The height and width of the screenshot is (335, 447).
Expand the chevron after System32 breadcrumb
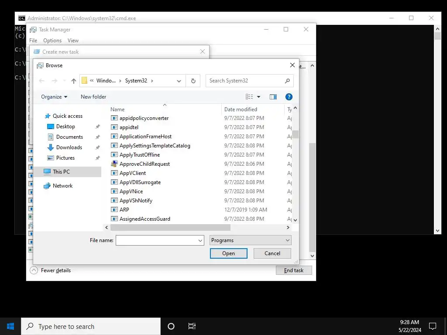click(152, 81)
